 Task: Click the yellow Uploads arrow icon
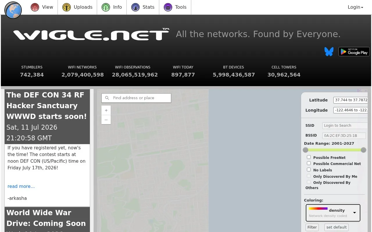(67, 7)
